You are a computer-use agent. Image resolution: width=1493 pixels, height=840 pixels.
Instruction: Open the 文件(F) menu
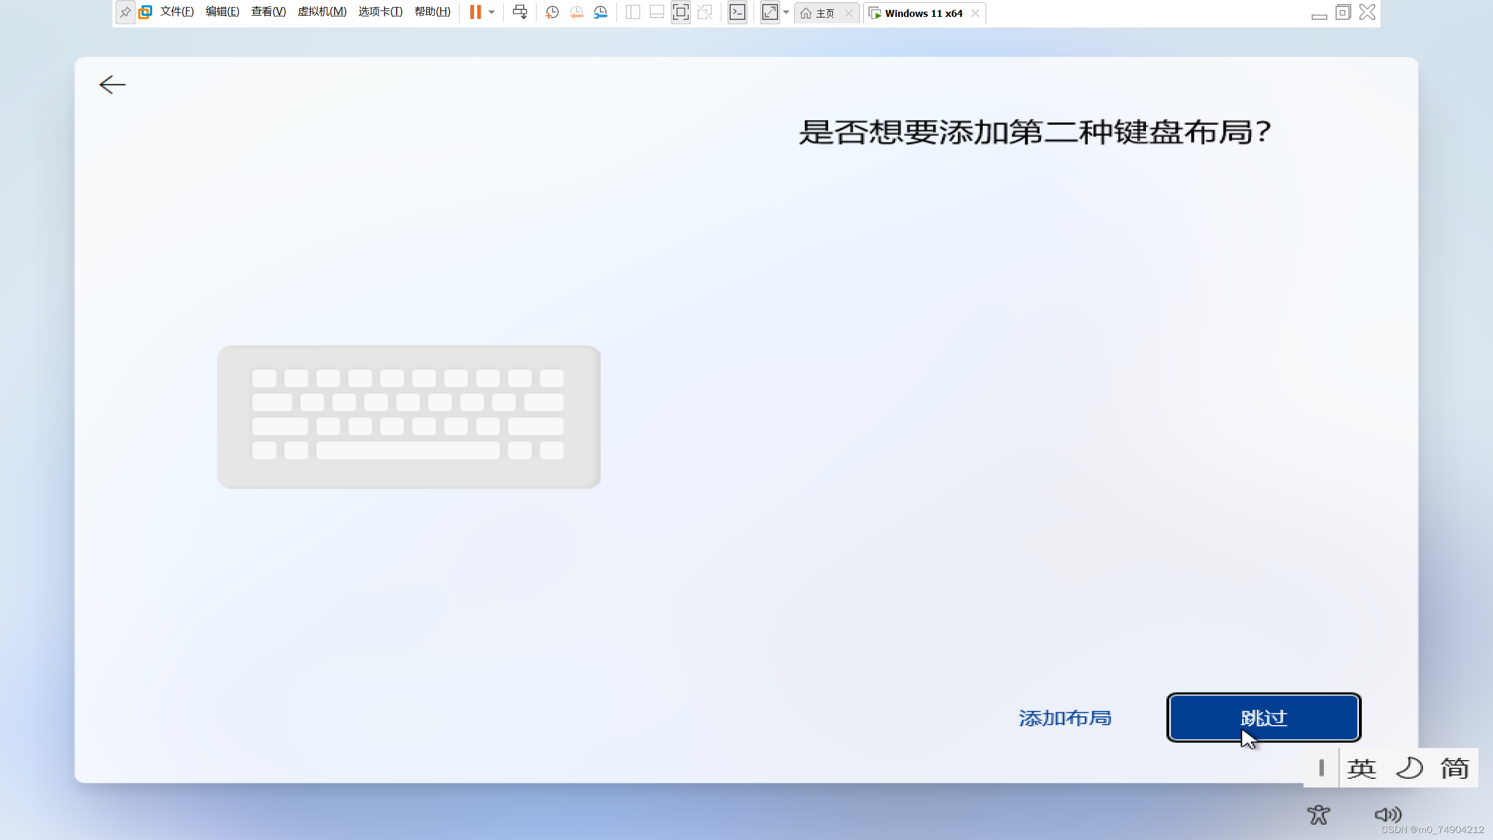tap(176, 11)
